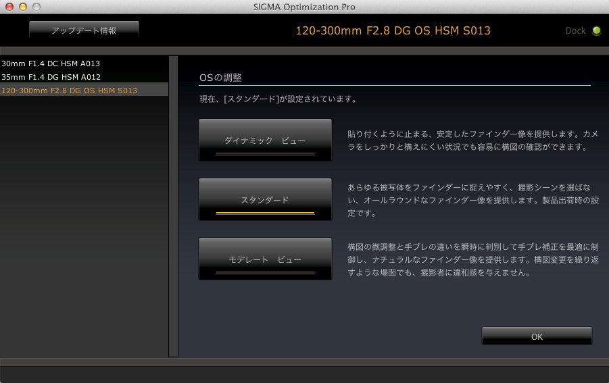Select the ダイナミック ビュー OS mode
This screenshot has height=383, width=609.
tap(265, 140)
